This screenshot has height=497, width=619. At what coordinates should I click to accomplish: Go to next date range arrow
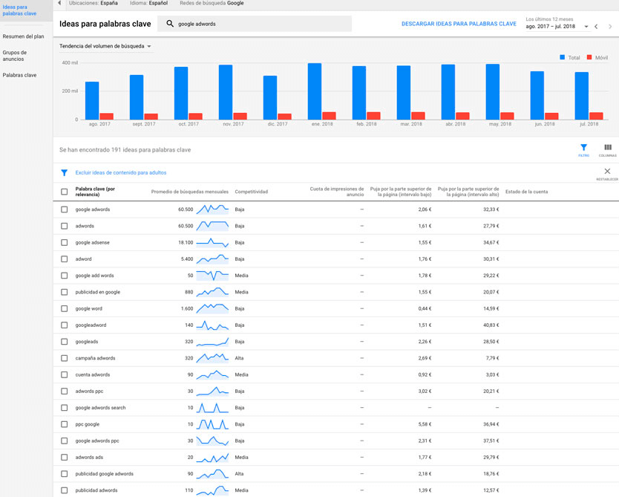pos(610,27)
